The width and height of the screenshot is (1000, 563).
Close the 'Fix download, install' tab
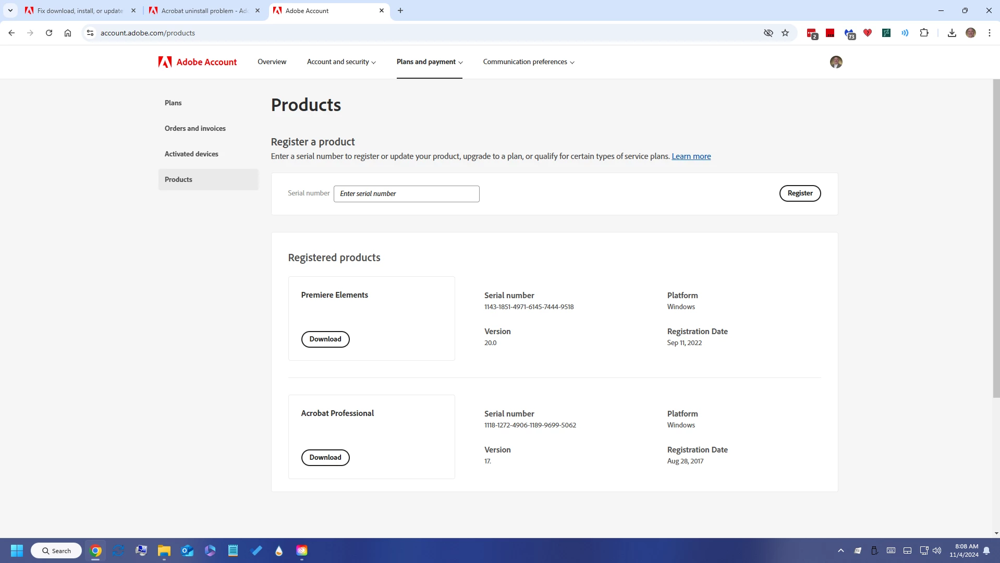[133, 10]
